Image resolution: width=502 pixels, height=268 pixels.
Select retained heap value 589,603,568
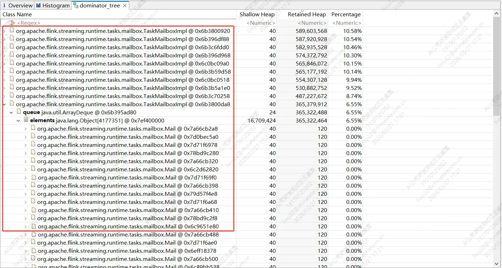coord(311,31)
